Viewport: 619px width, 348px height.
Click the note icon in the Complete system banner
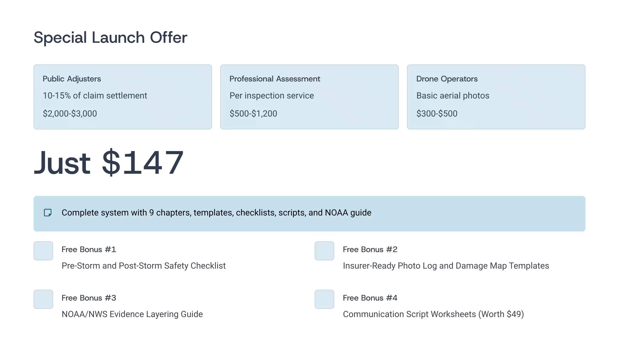coord(48,213)
